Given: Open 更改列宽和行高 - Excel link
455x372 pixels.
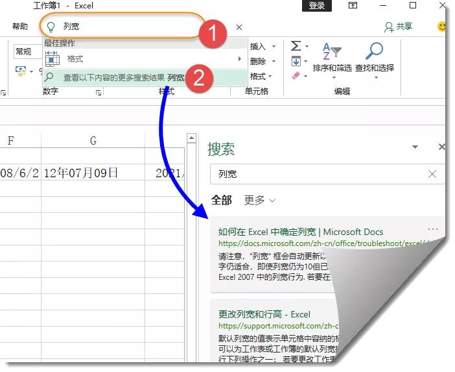Looking at the screenshot, I should [264, 314].
